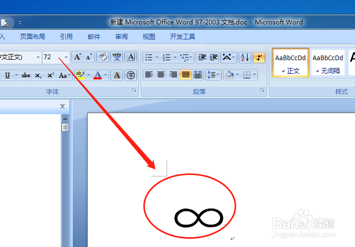Close the left navigation pane
Screen dimensions: 355x247
tap(62, 106)
